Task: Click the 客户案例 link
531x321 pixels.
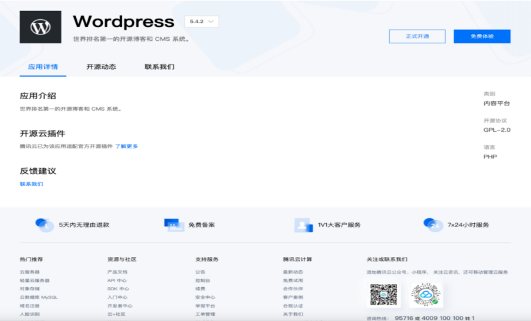Action: click(293, 297)
